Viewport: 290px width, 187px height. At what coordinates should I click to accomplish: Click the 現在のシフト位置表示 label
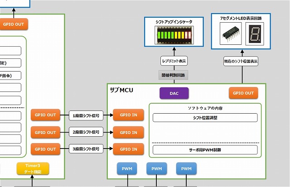click(241, 61)
